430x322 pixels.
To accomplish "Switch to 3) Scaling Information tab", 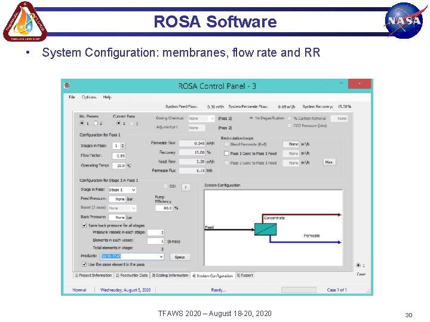I will (170, 275).
